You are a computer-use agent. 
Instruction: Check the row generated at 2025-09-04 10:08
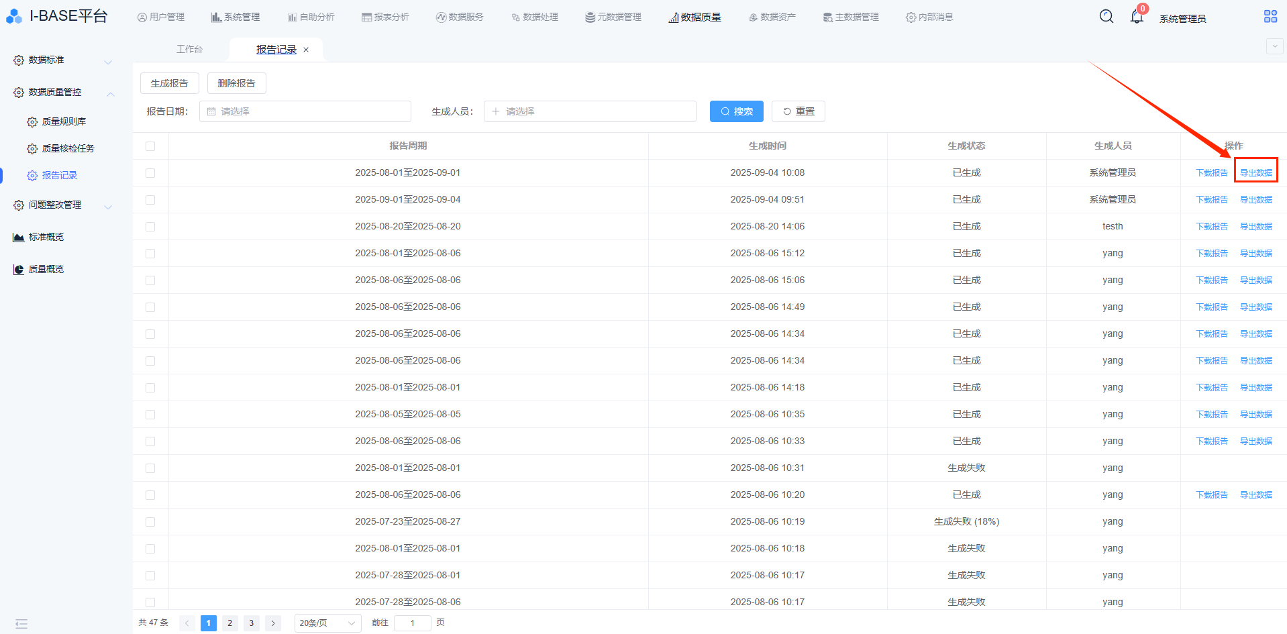click(150, 173)
